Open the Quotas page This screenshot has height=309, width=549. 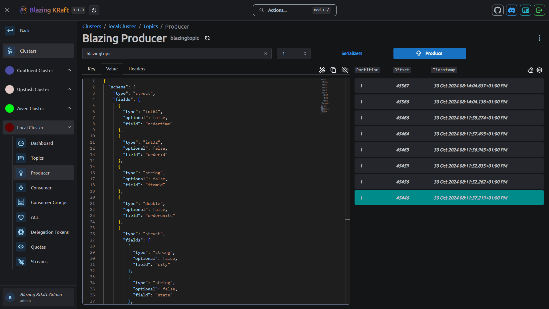(44, 247)
